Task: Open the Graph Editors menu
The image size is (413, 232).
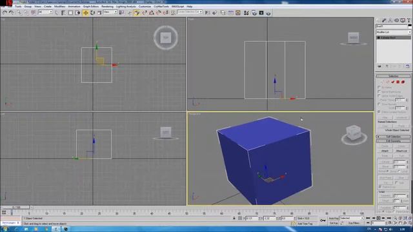Action: [x=91, y=6]
